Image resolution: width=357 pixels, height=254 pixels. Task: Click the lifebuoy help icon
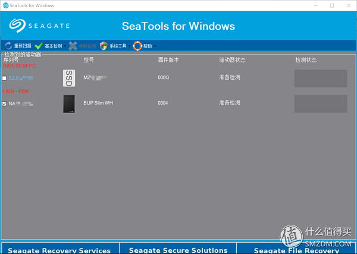(137, 46)
